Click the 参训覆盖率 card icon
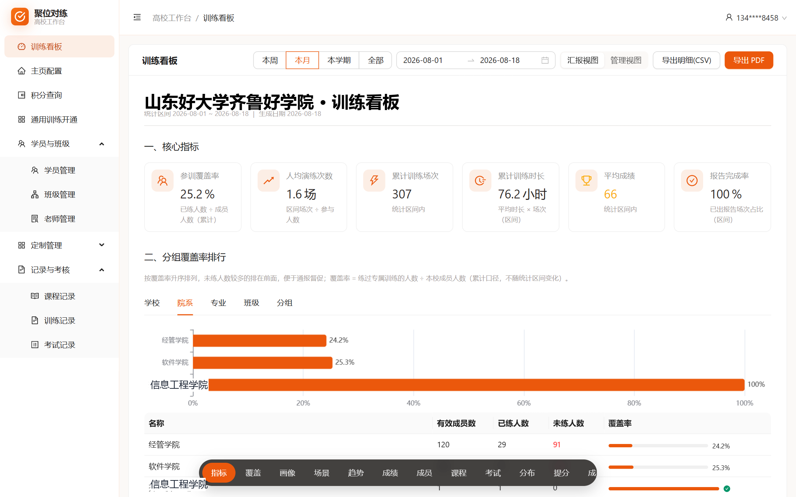796x497 pixels. pyautogui.click(x=163, y=180)
